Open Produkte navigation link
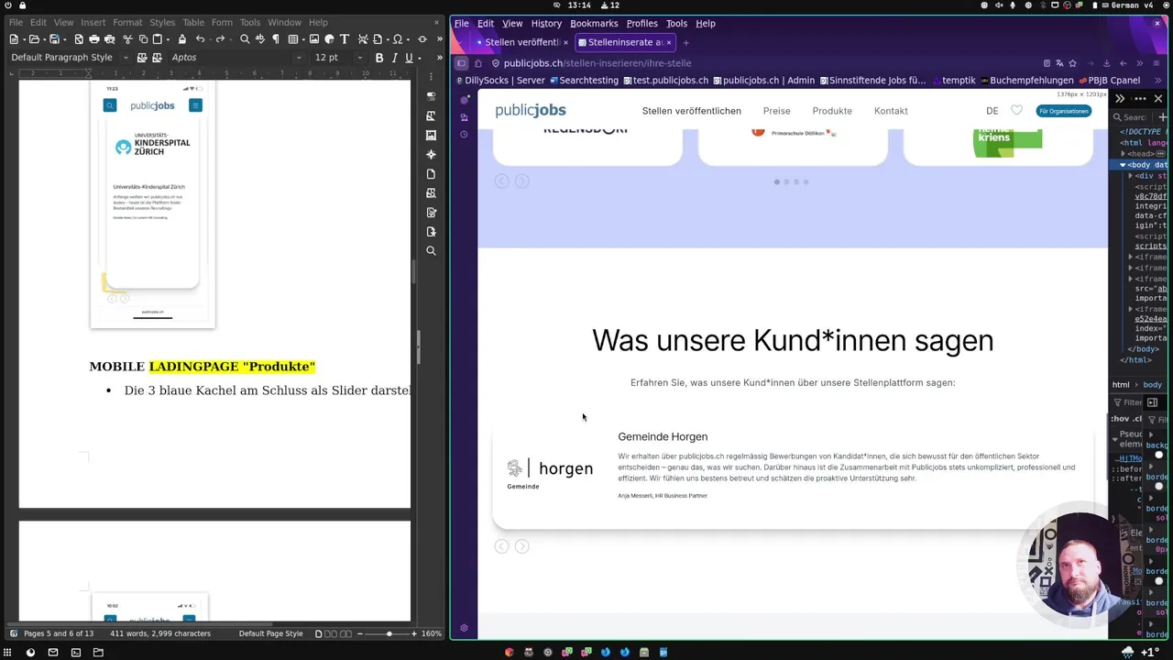The image size is (1173, 660). pyautogui.click(x=832, y=111)
